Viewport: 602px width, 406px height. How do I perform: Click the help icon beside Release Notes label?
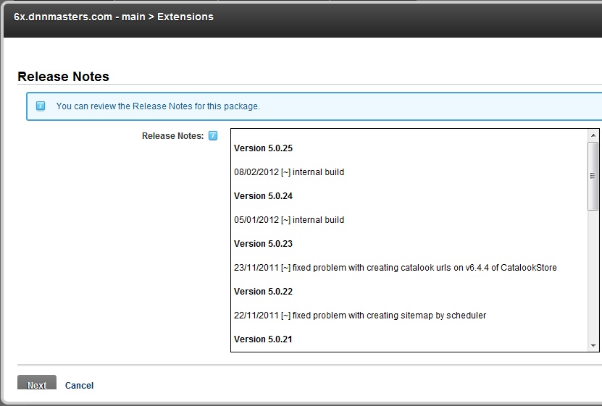tap(213, 135)
